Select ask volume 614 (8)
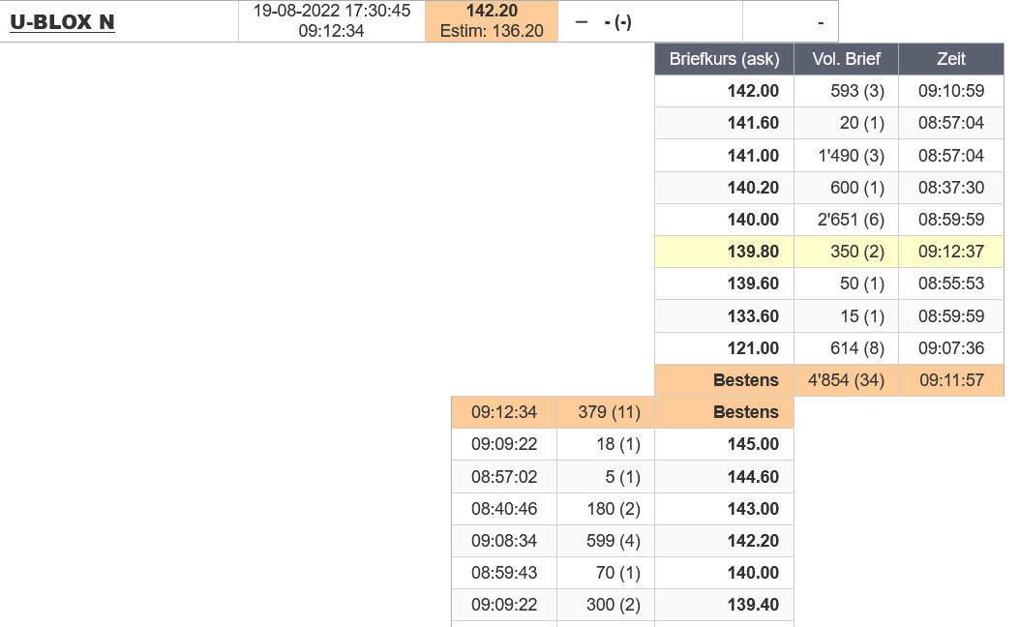The image size is (1019, 627). (857, 348)
